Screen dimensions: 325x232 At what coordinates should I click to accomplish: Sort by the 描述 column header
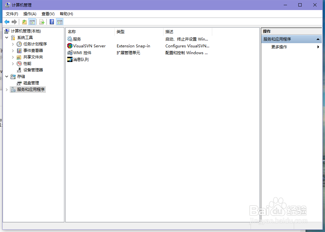click(x=188, y=32)
